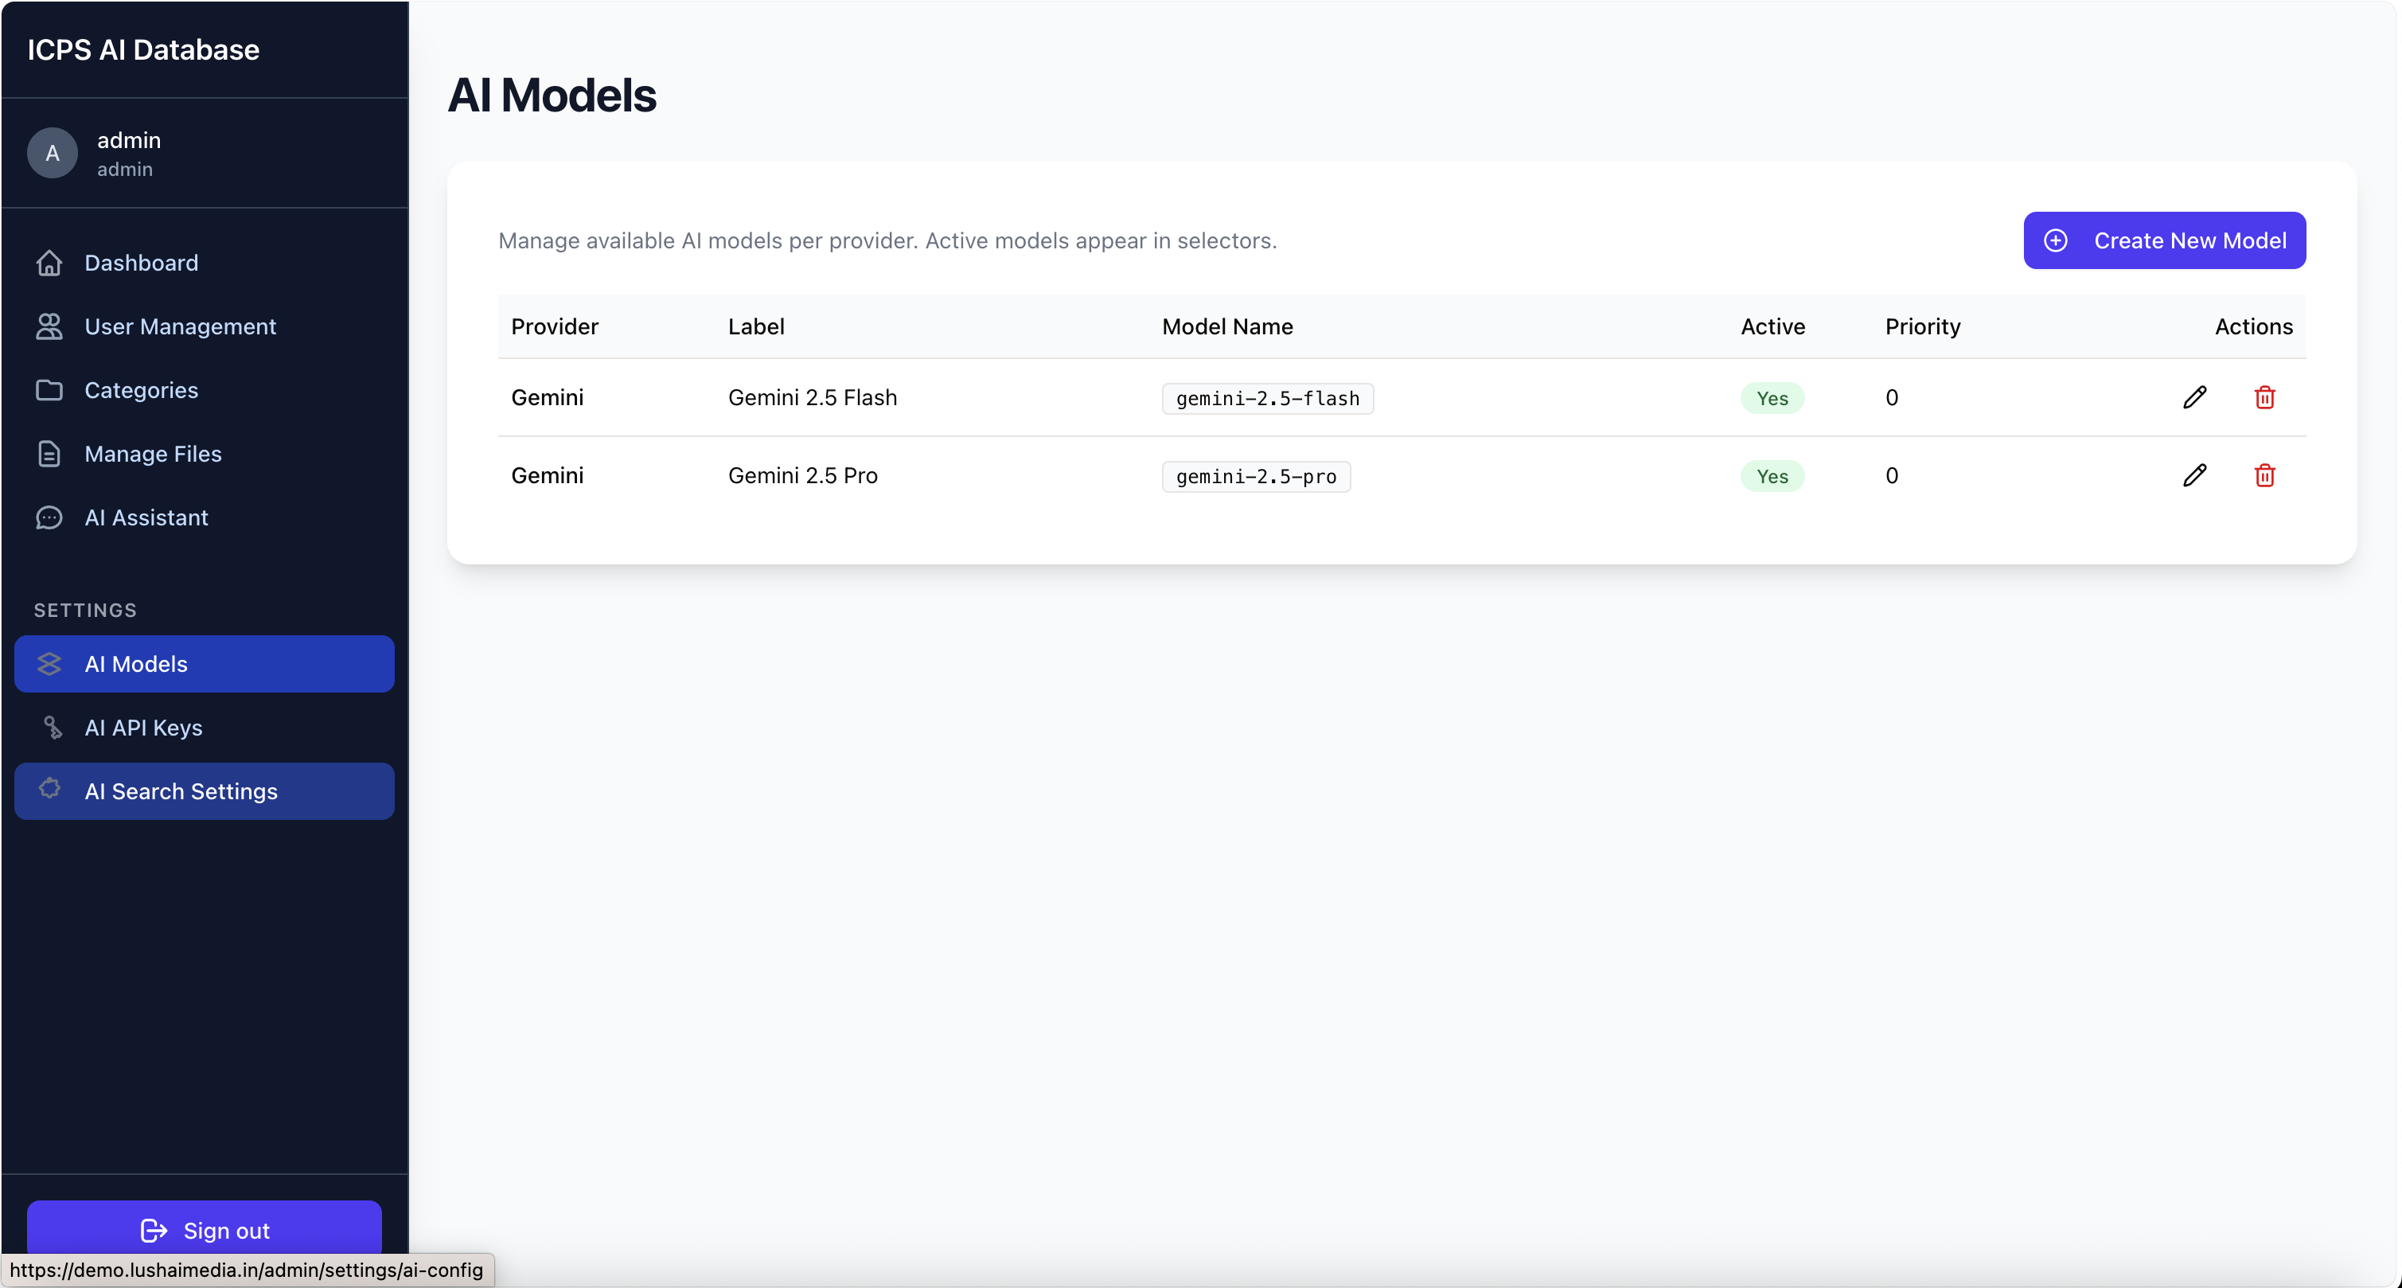Click the Yes active badge for gemini-2.5-flash

(x=1772, y=398)
